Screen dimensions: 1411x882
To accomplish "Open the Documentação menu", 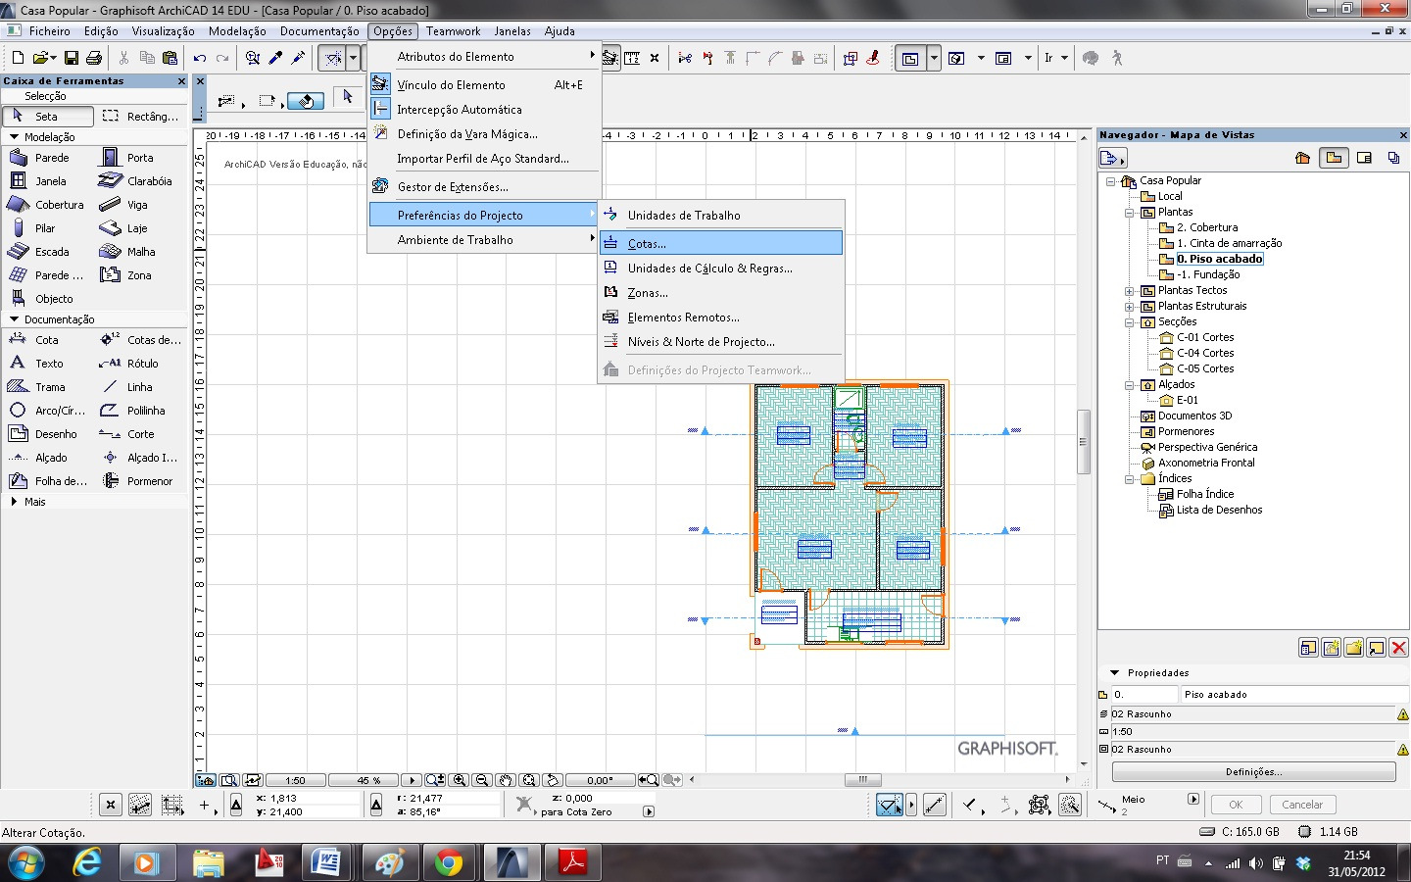I will coord(319,31).
